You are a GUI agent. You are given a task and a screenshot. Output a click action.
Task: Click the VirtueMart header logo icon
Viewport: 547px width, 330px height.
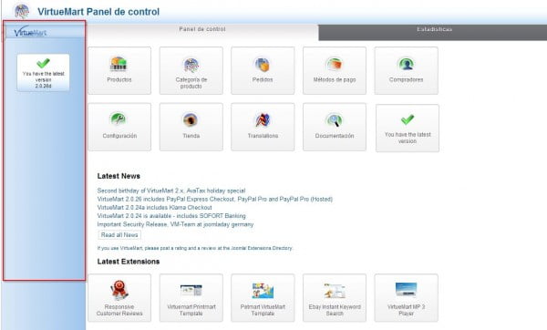[22, 11]
